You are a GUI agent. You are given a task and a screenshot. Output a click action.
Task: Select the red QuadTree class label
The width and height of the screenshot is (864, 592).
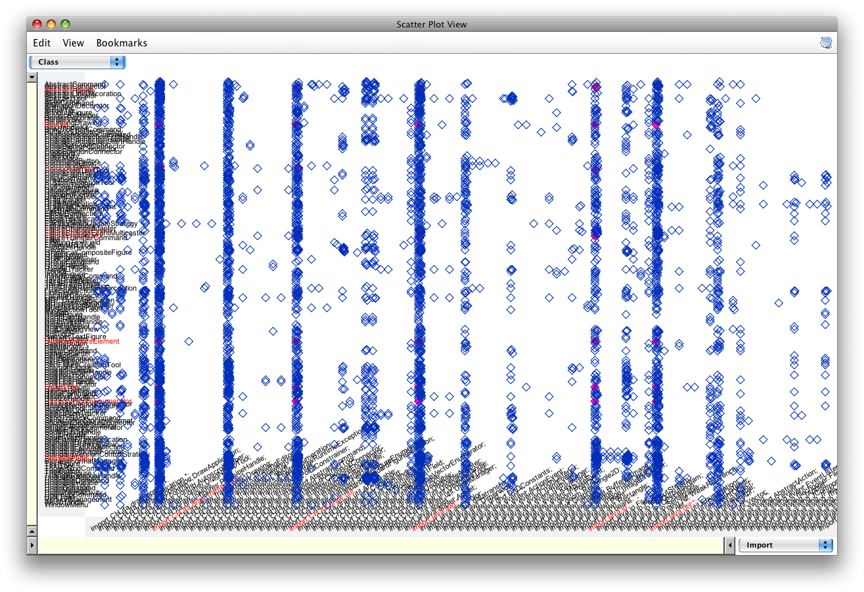coord(61,388)
